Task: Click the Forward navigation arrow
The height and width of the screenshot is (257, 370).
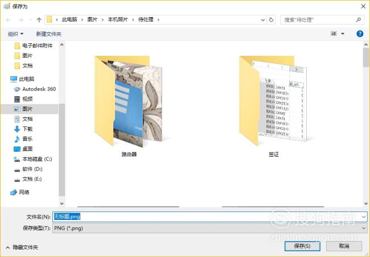Action: coord(20,20)
